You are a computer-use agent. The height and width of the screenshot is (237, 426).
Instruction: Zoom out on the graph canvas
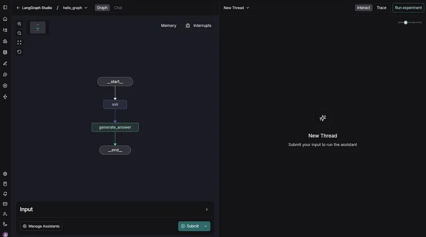19,33
